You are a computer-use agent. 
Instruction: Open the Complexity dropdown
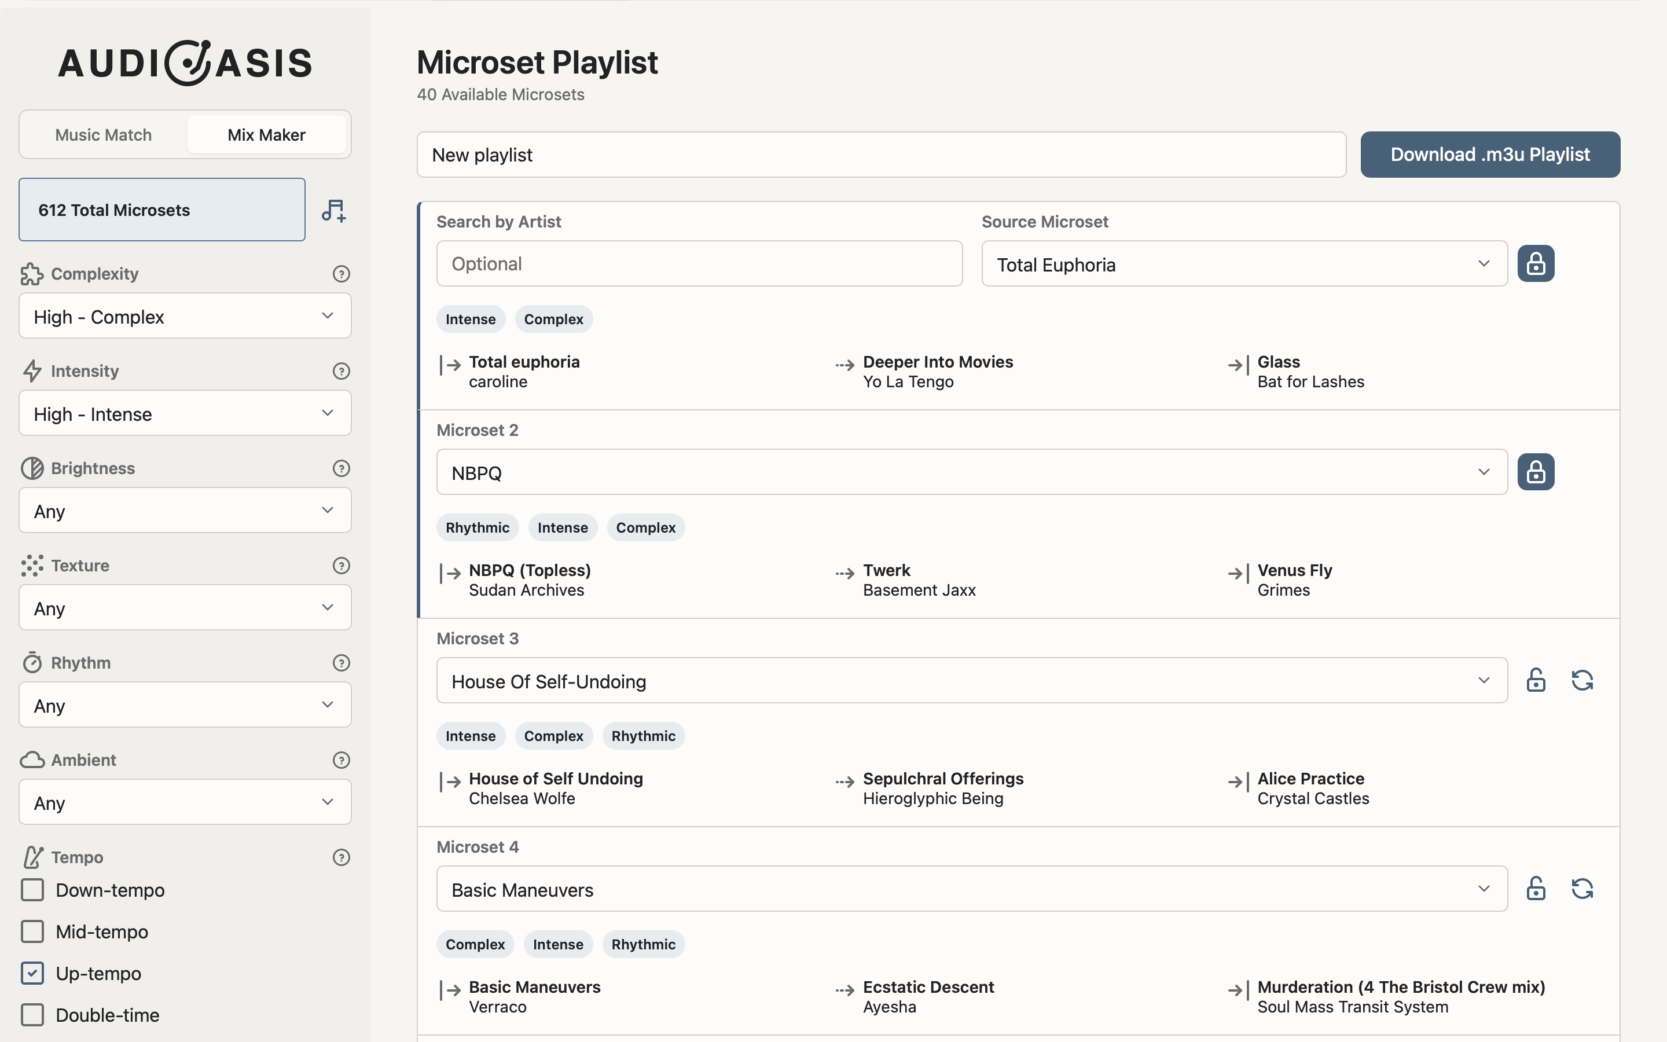[x=185, y=315]
